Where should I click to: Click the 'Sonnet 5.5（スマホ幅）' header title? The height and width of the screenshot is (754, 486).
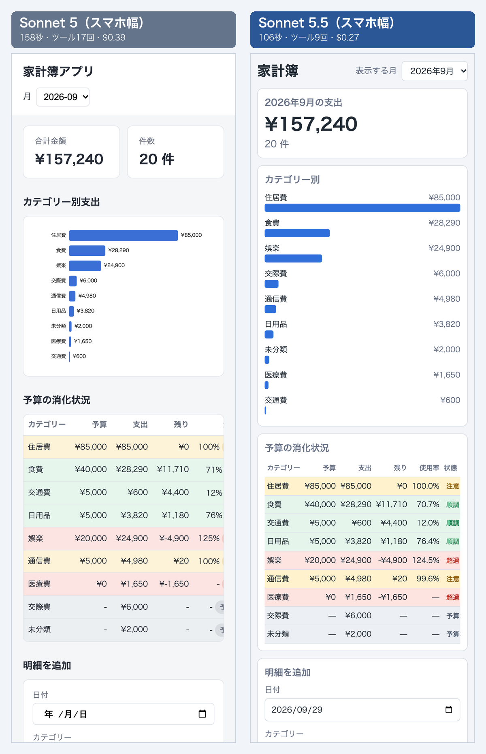click(327, 23)
